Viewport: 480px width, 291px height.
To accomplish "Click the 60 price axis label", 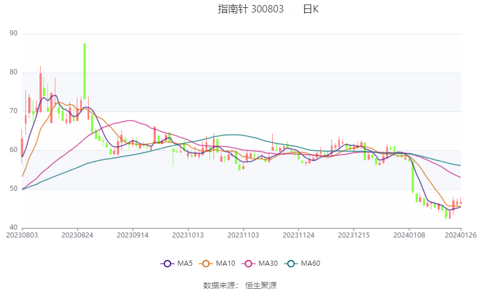I will click(14, 150).
